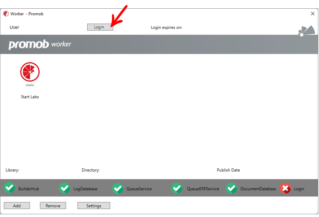Click the LogDatabase green check status icon
This screenshot has height=217, width=319.
click(65, 188)
